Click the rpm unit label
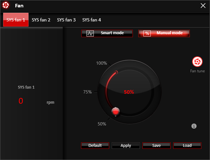 [x=51, y=102]
